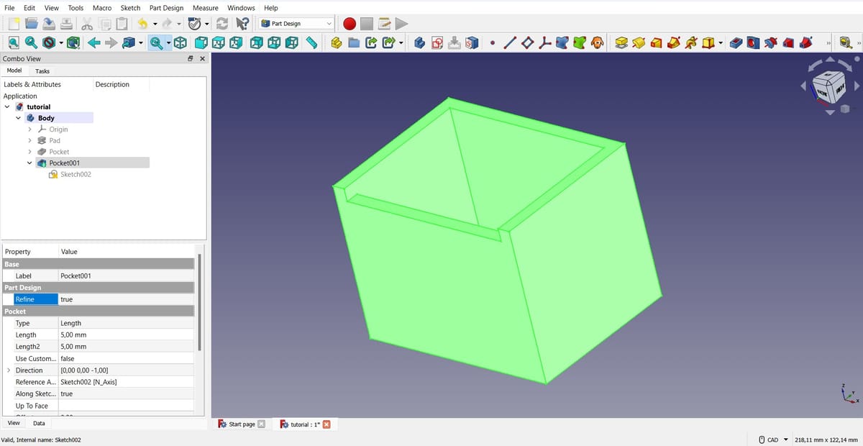Switch to the Start page tab
This screenshot has width=863, height=446.
pos(242,424)
